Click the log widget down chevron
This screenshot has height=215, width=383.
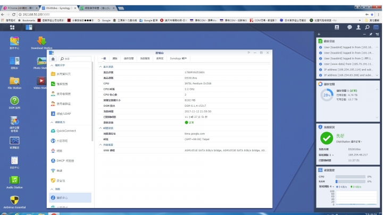click(377, 75)
